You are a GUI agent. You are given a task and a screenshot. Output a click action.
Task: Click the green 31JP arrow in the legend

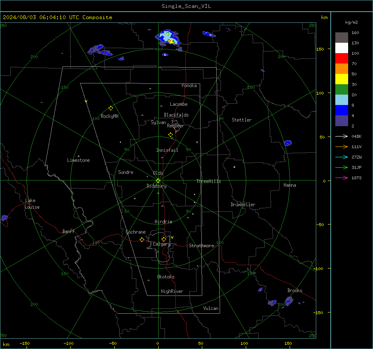click(342, 168)
